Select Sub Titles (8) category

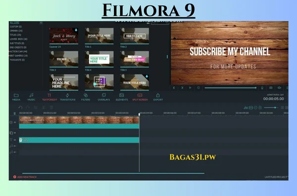(x=17, y=43)
